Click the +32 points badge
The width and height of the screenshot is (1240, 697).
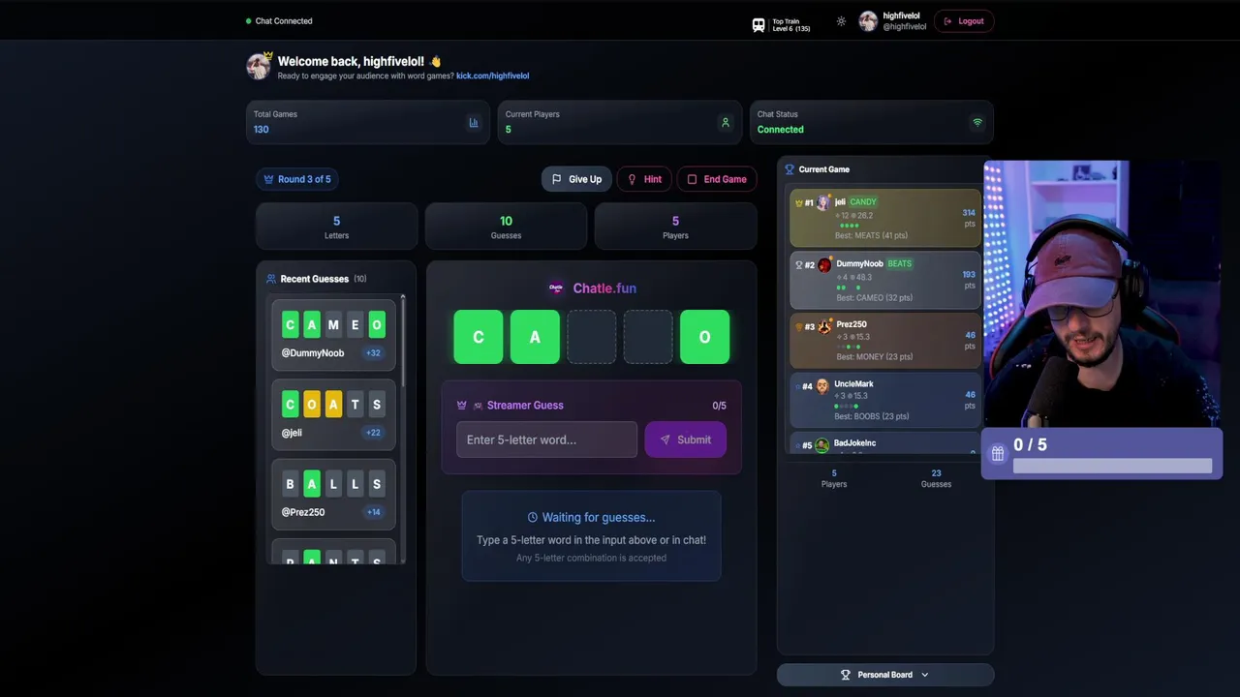(373, 353)
